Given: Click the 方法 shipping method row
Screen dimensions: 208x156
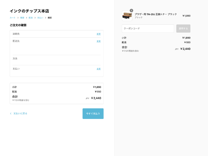Looking at the screenshot, I should click(15, 59).
